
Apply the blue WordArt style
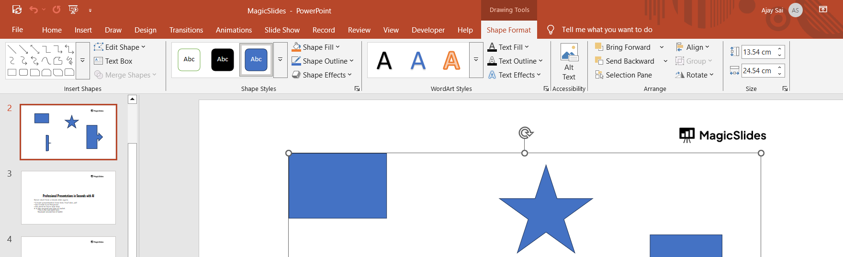418,60
